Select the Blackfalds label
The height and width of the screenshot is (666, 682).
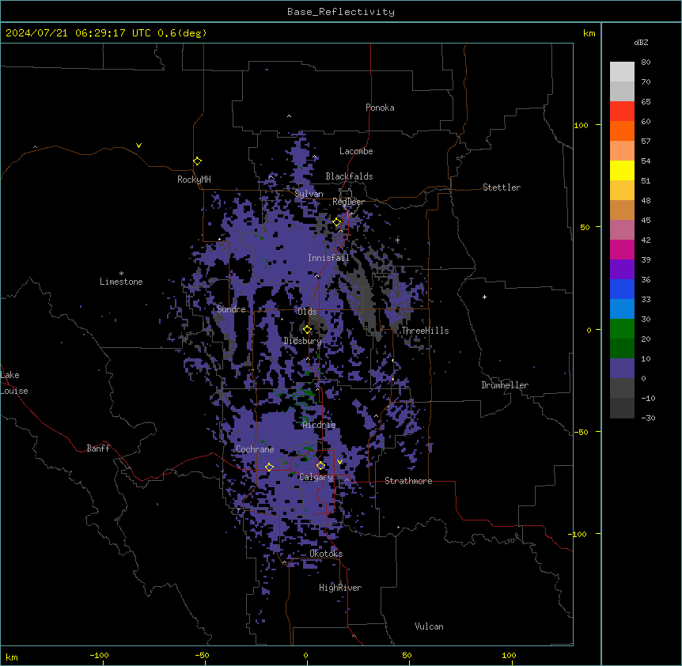349,176
